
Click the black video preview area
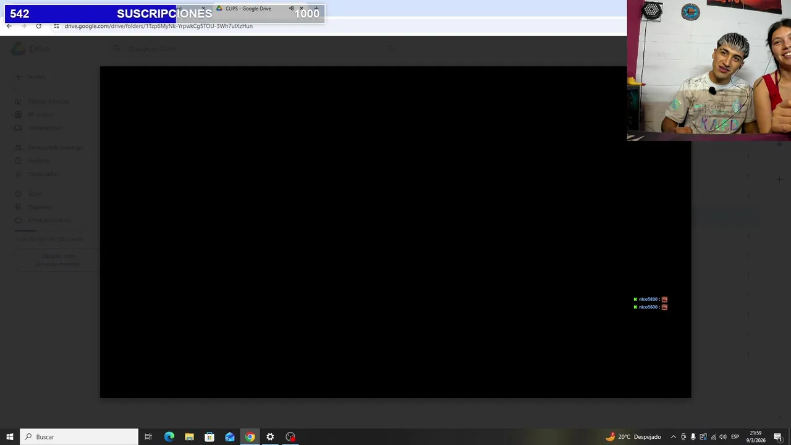coord(395,232)
